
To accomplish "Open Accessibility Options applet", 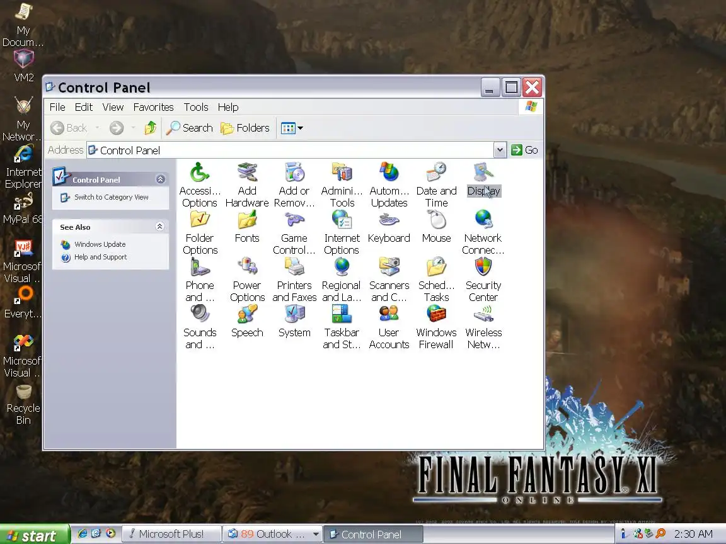I will [200, 184].
